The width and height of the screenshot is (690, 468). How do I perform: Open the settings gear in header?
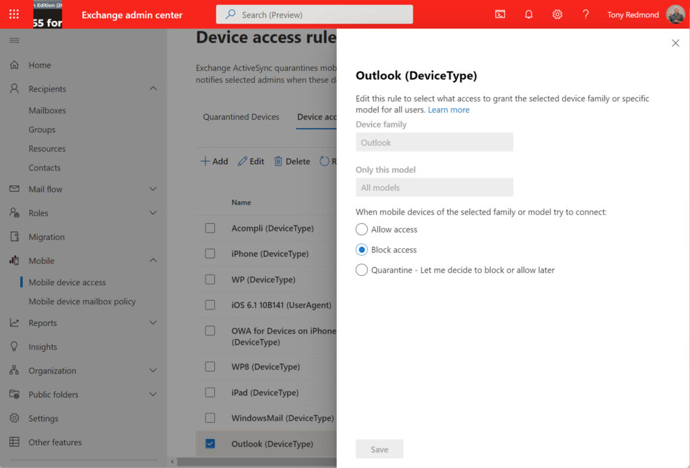557,15
